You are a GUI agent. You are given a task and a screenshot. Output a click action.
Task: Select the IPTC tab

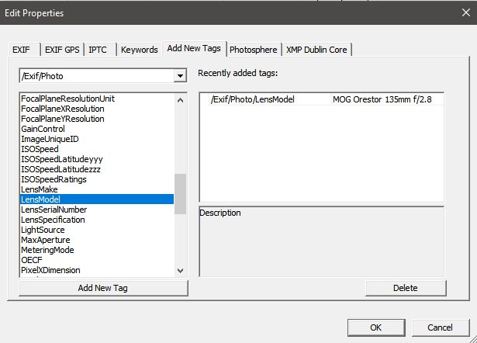99,50
